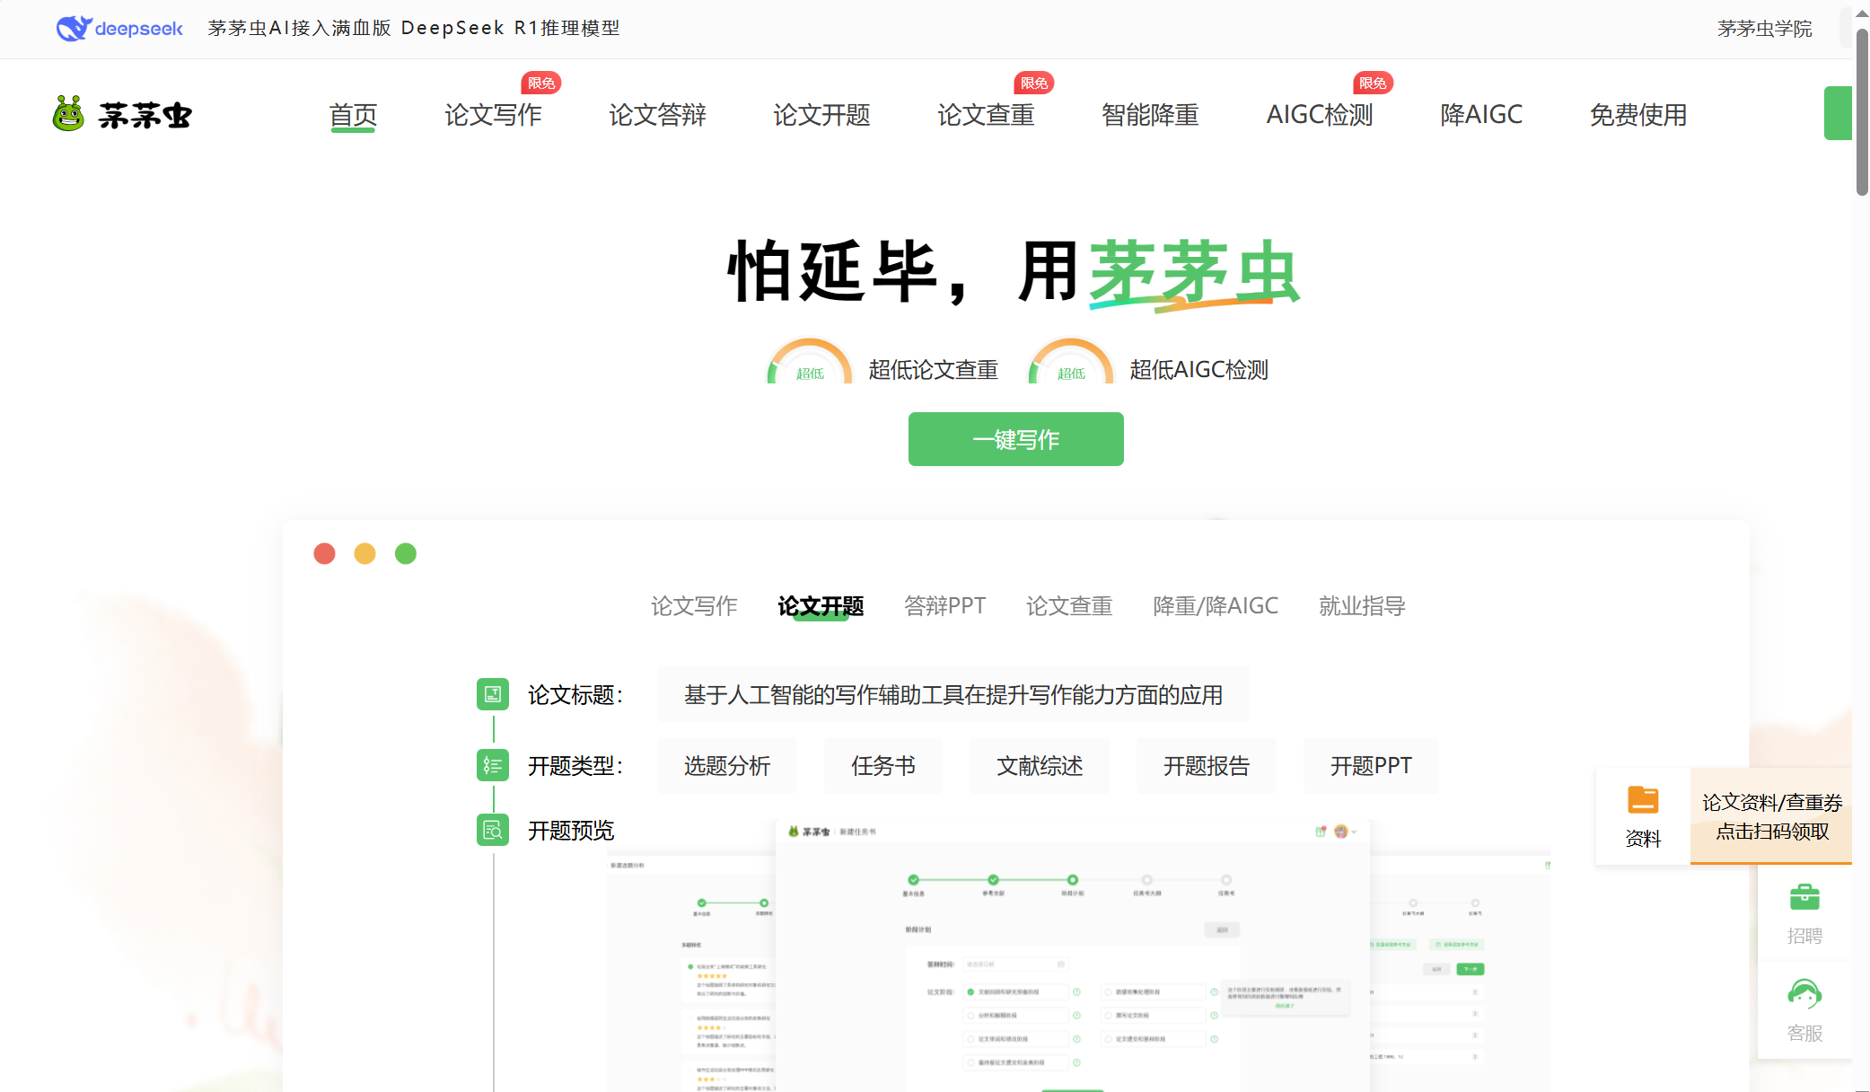Open the 招聘 briefcase icon
Viewport: 1870px width, 1092px height.
point(1804,897)
